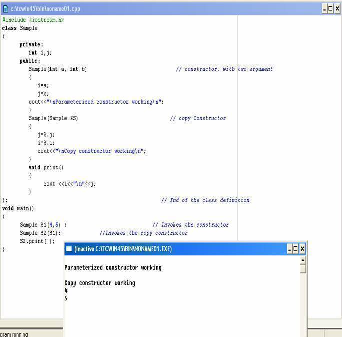Click the 'S2.print( );' statement
This screenshot has width=342, height=337.
tap(37, 241)
